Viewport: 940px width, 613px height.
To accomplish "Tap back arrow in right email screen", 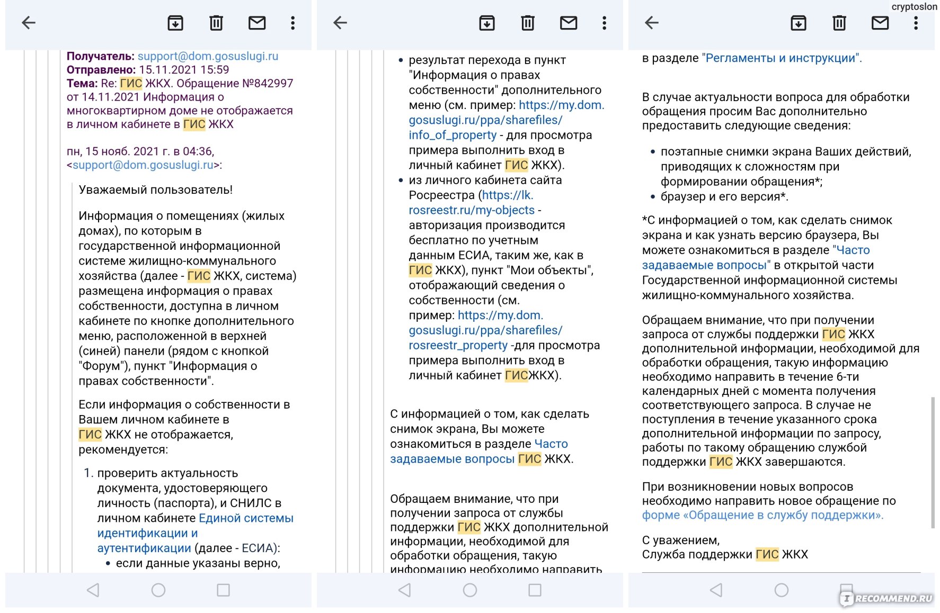I will pyautogui.click(x=652, y=23).
